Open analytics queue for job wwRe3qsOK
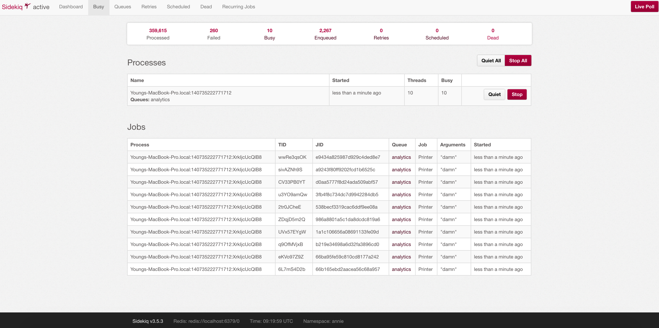Viewport: 659px width, 328px height. coord(401,157)
